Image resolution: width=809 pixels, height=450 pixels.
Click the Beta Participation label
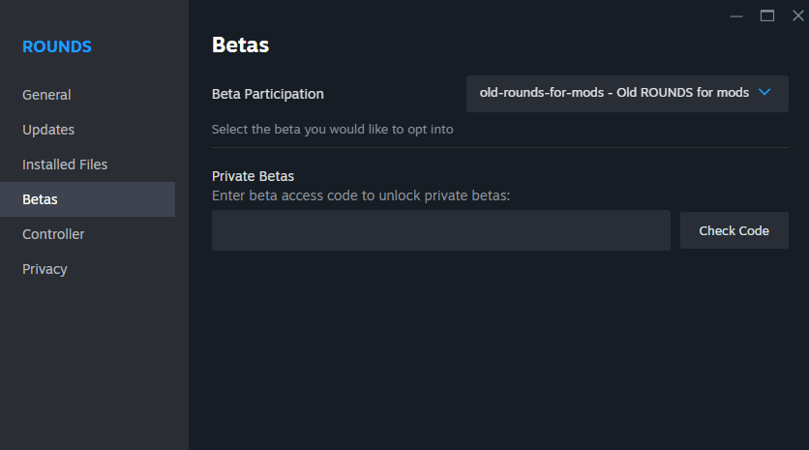pos(268,94)
